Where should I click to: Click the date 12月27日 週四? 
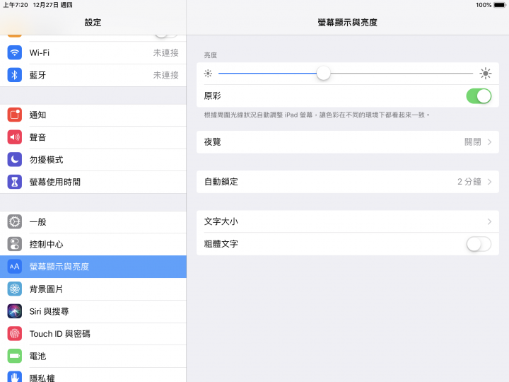[x=52, y=5]
